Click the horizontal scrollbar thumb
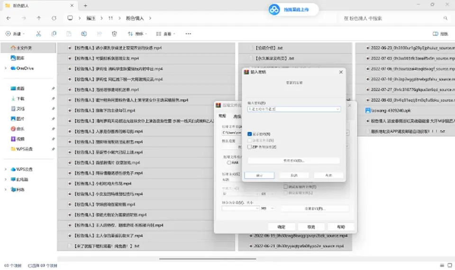This screenshot has height=270, width=455. point(208,259)
